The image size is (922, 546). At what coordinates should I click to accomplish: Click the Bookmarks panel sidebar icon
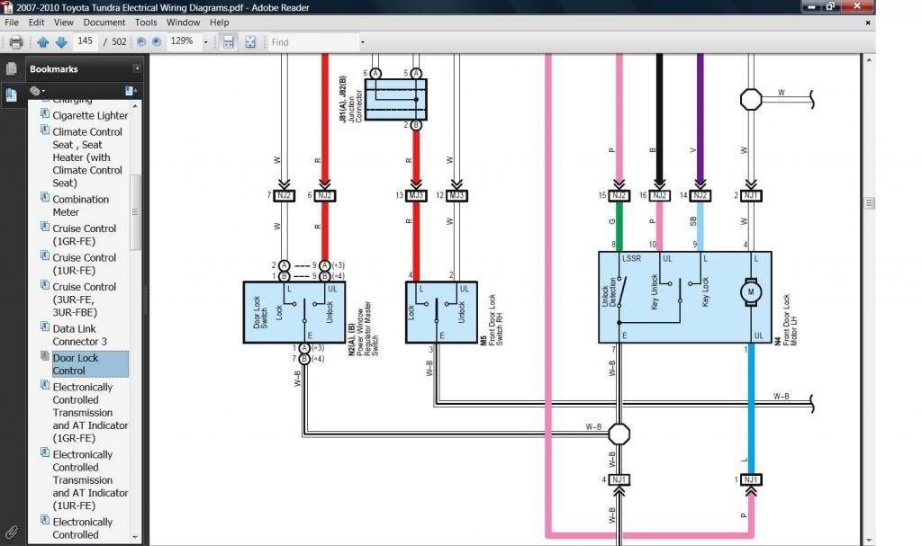click(x=12, y=94)
